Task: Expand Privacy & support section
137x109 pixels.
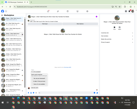Action: (x=117, y=42)
